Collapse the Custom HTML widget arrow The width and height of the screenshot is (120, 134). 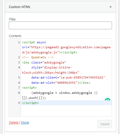coord(110,7)
